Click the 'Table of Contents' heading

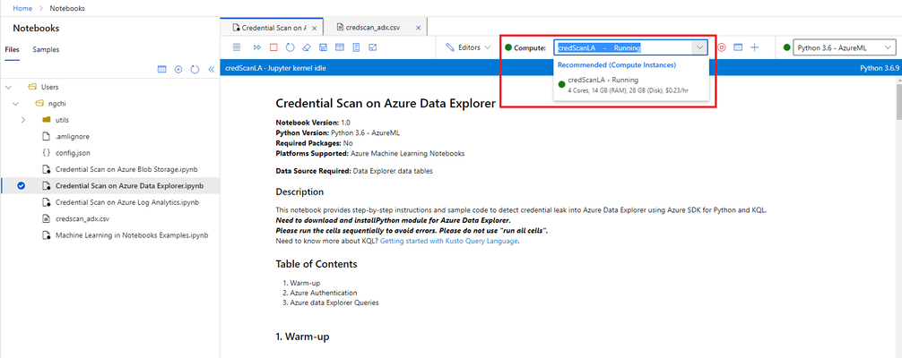click(317, 264)
